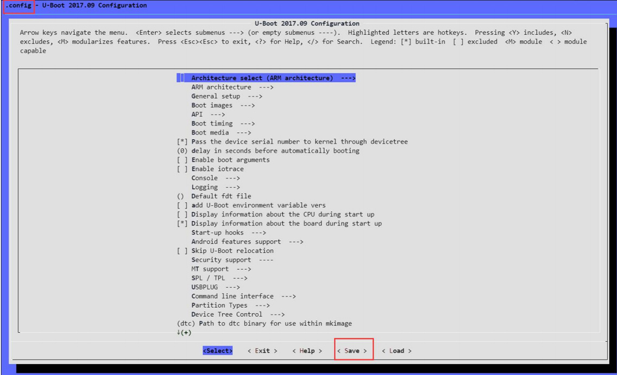617x375 pixels.
Task: Disable Display information about the board
Action: click(279, 223)
